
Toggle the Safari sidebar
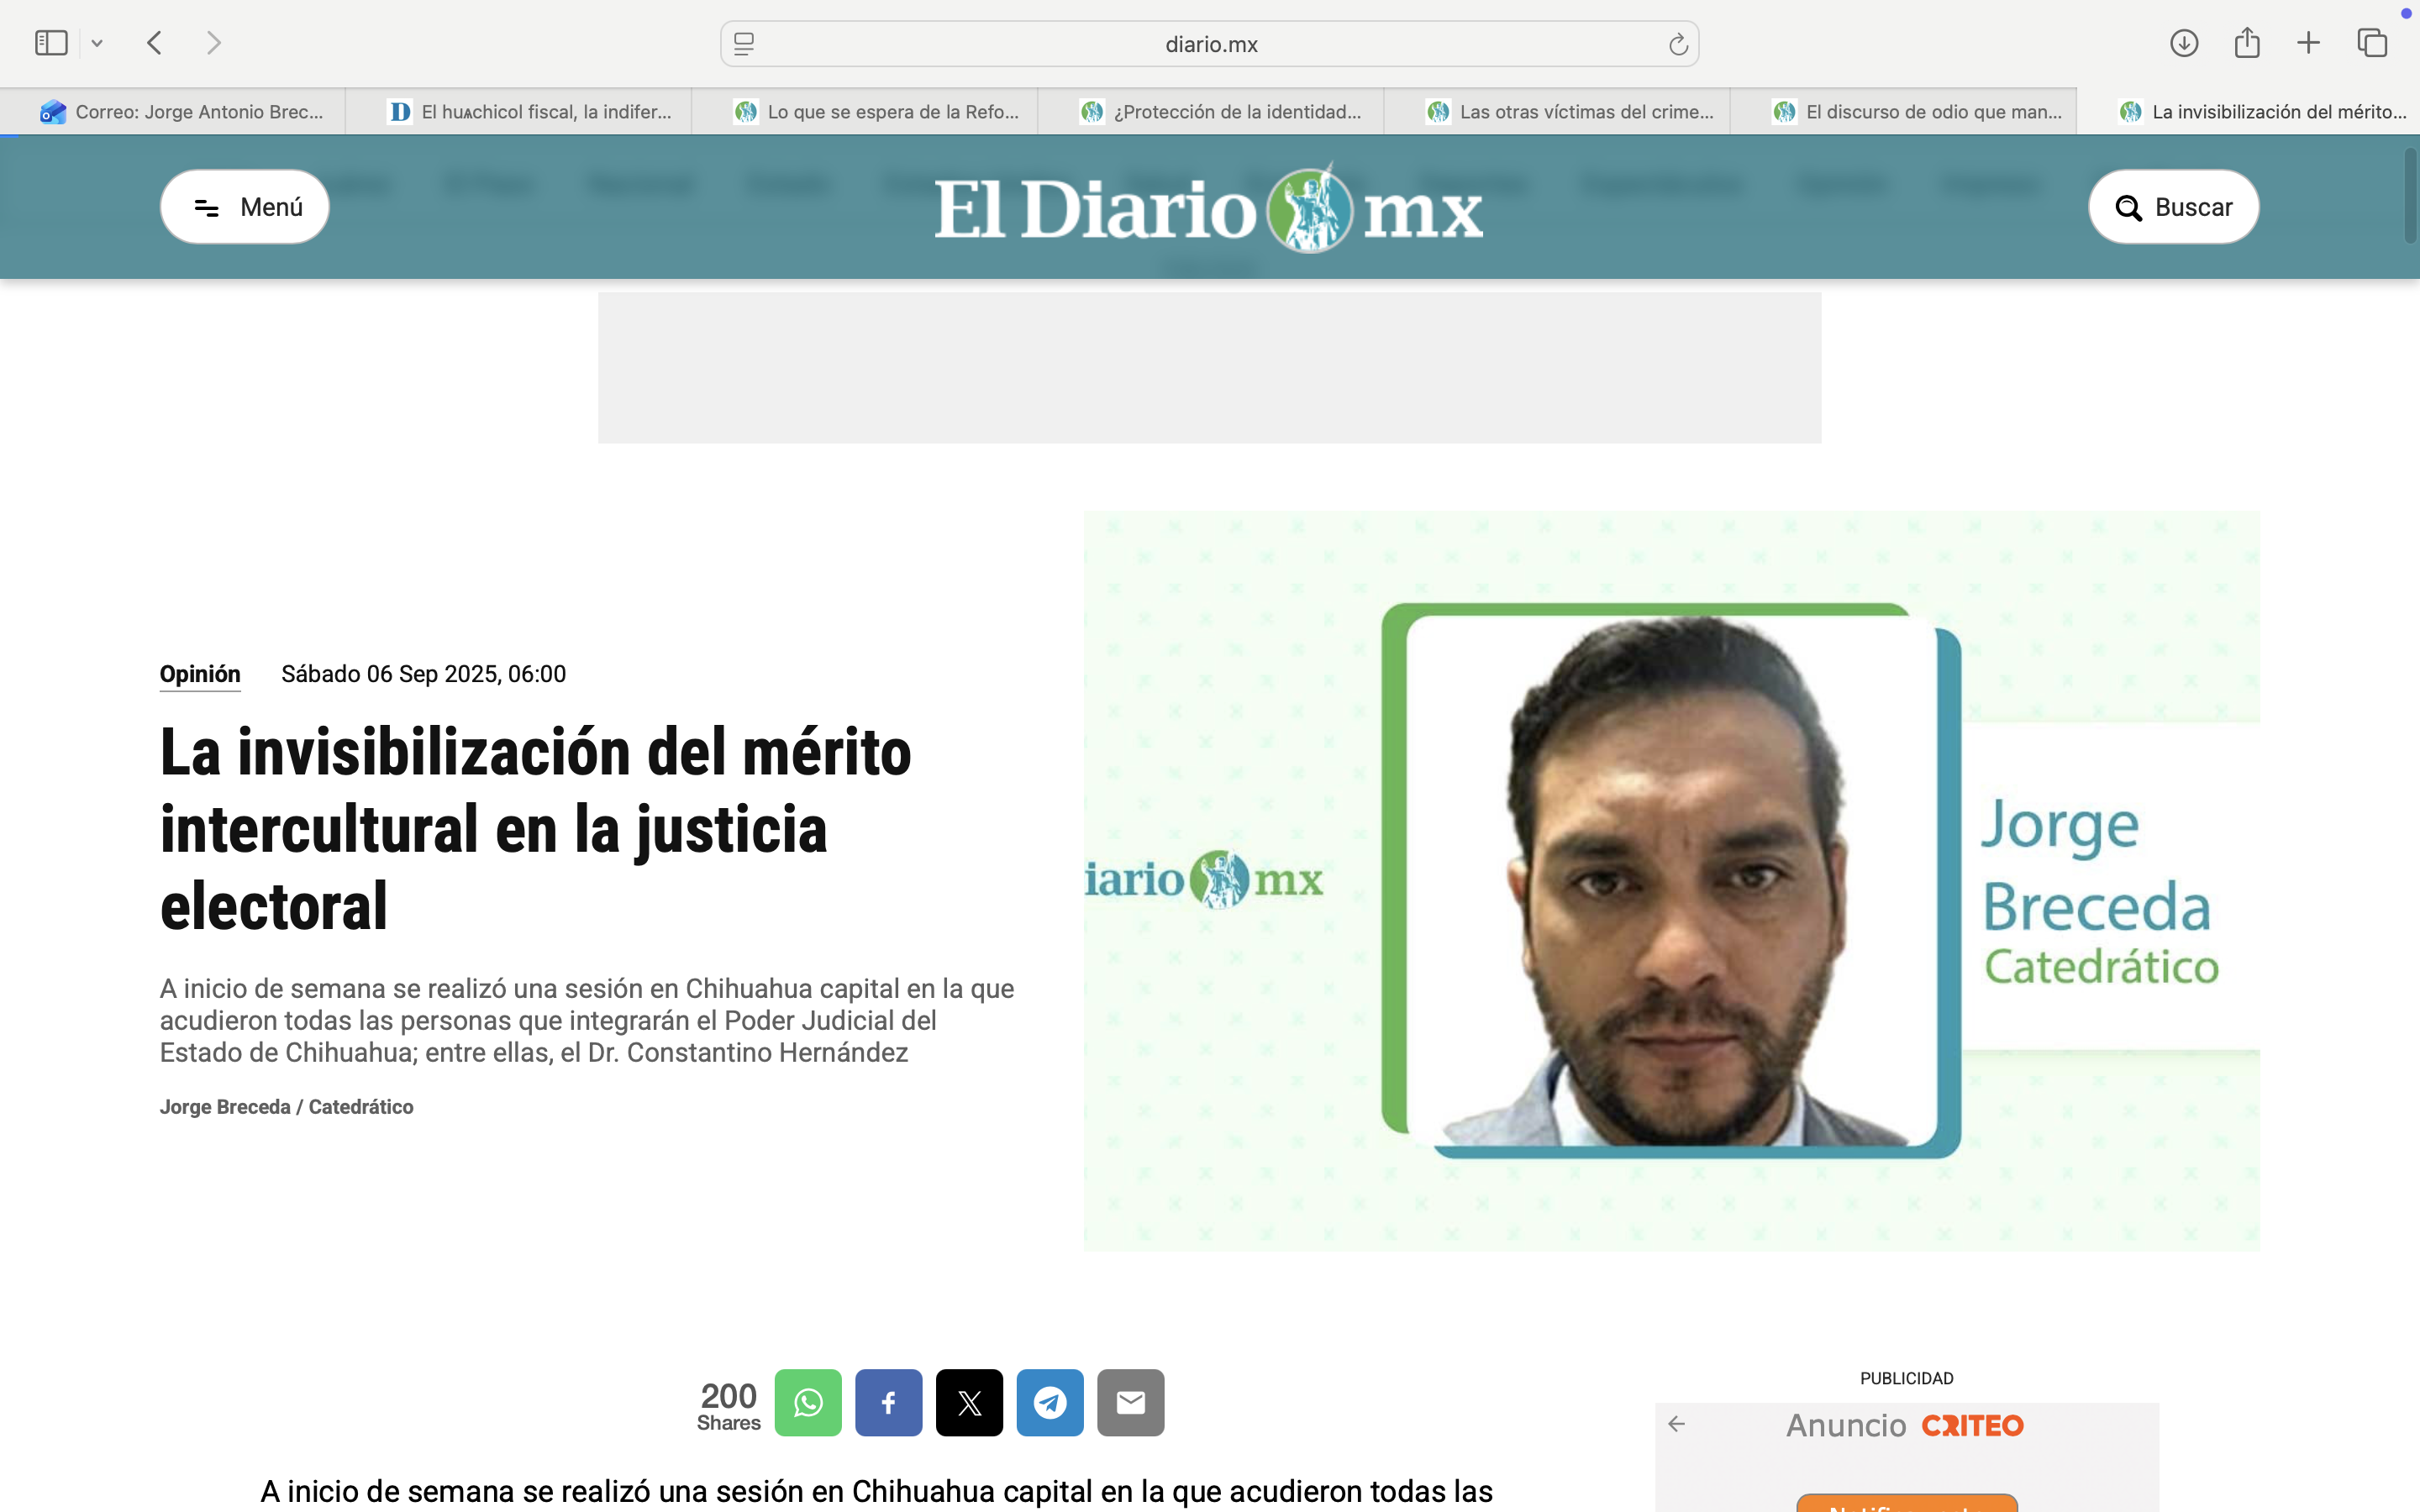(x=51, y=43)
